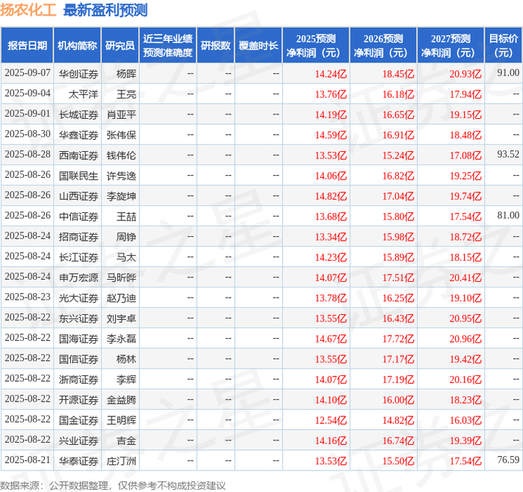The height and width of the screenshot is (492, 523).
Task: Click the 研究员 column header
Action: click(120, 46)
